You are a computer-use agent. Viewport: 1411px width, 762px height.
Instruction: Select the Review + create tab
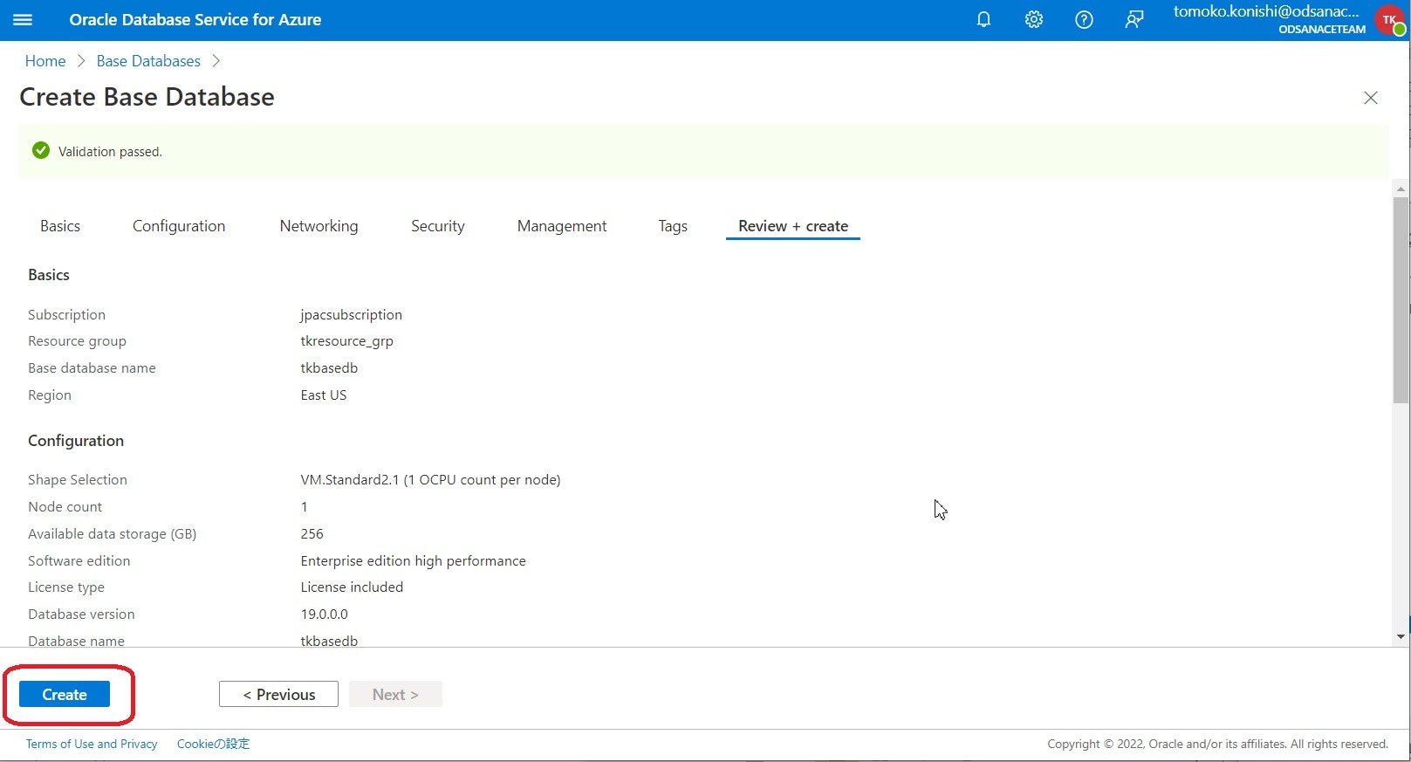tap(793, 226)
